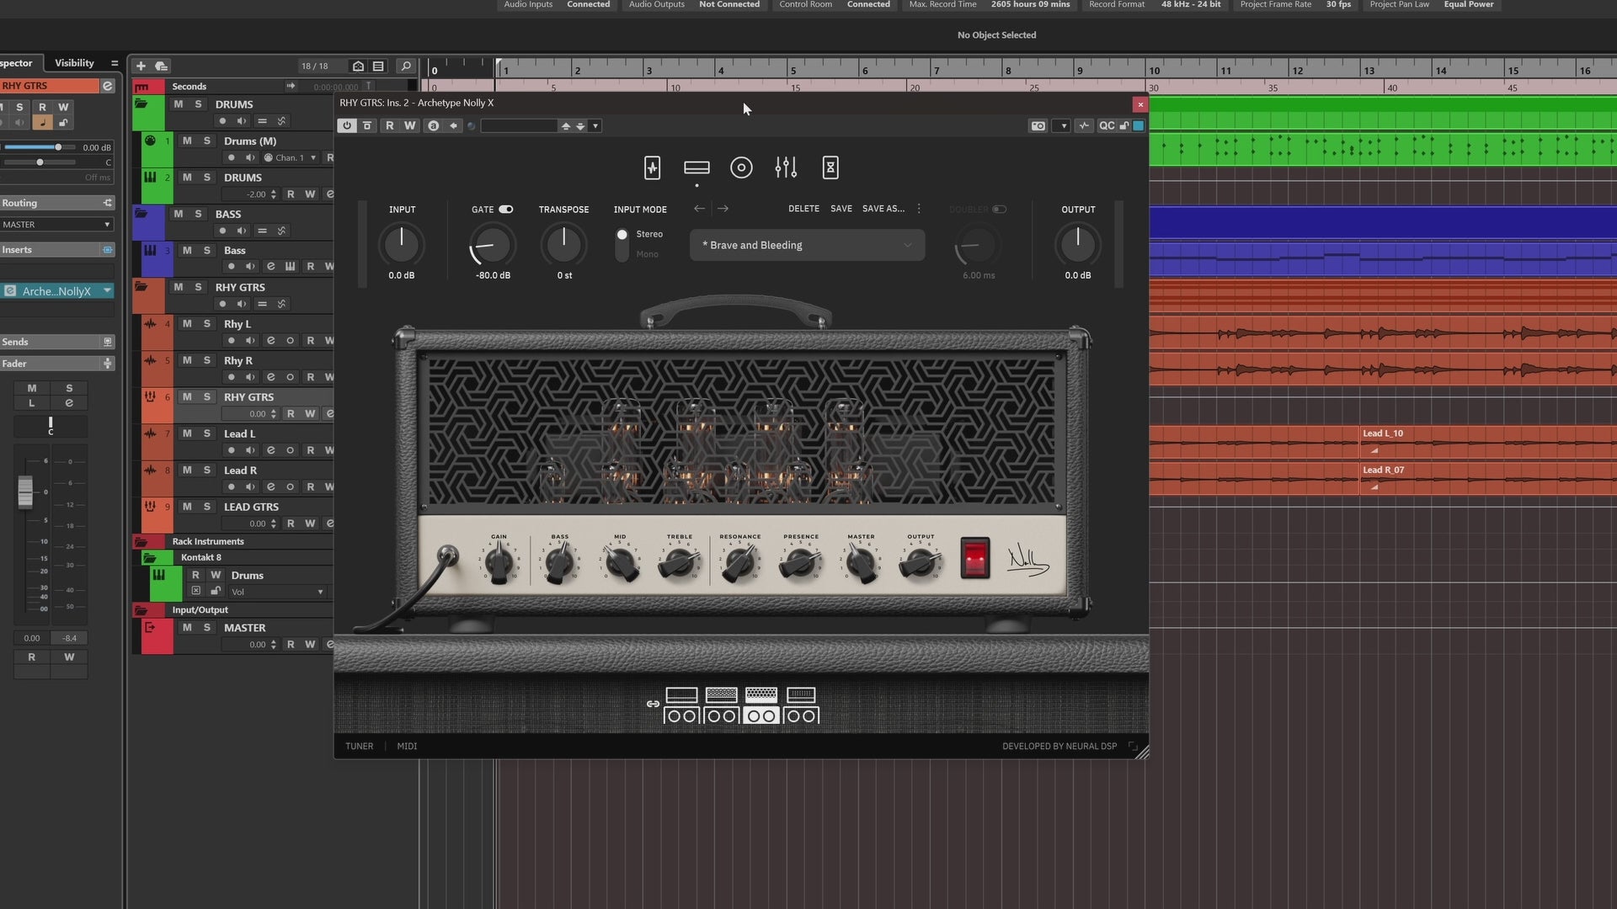This screenshot has width=1617, height=909.
Task: Toggle the amp's red power switch
Action: [974, 557]
